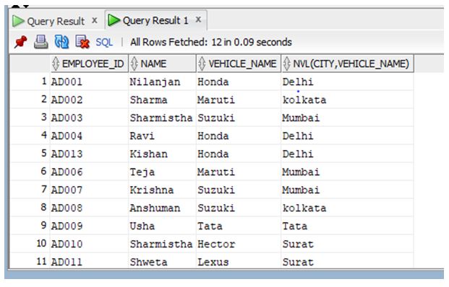449x287 pixels.
Task: Select the cell AD010
Action: tap(89, 244)
